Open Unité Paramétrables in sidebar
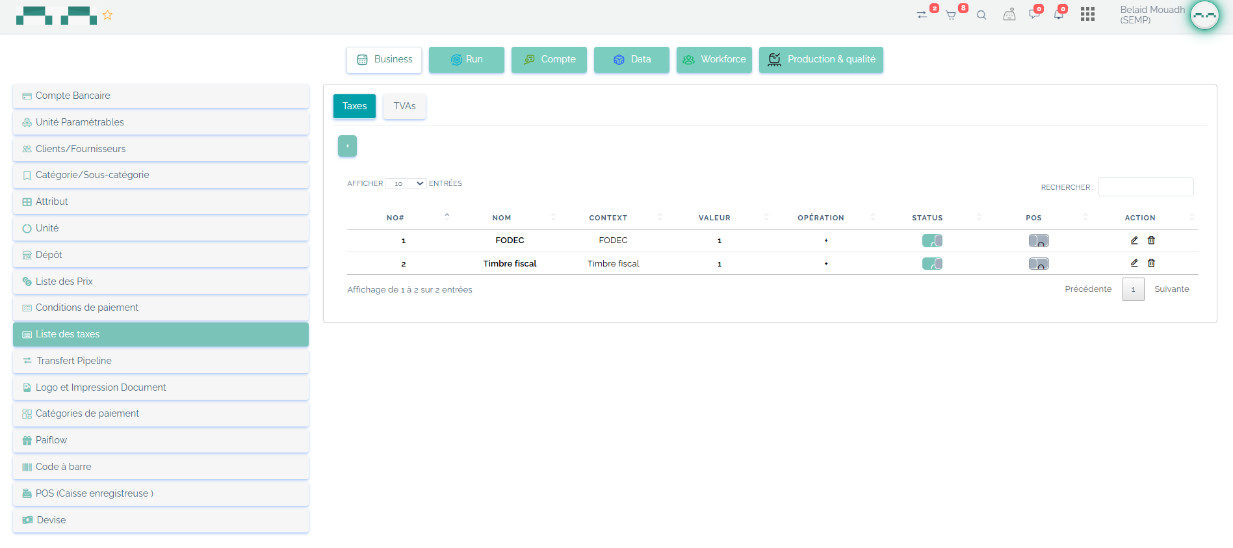This screenshot has height=548, width=1233. [x=161, y=122]
